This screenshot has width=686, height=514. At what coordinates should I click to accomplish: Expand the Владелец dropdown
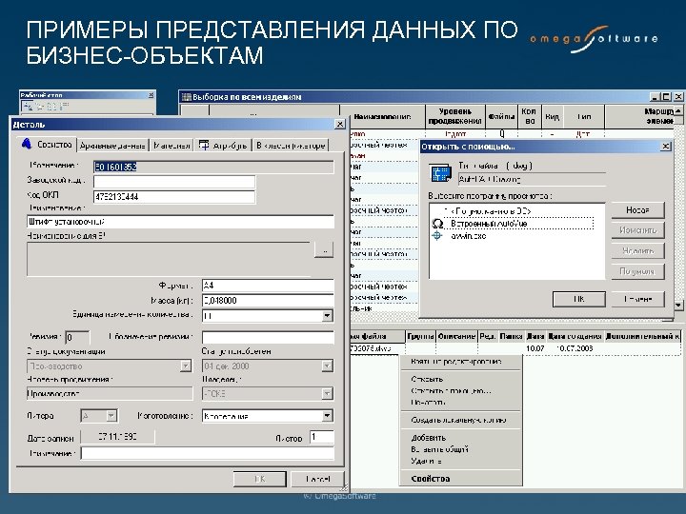tap(327, 394)
